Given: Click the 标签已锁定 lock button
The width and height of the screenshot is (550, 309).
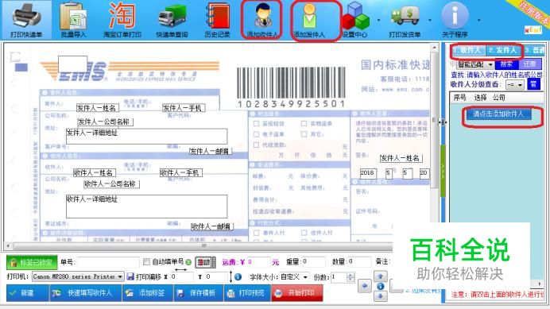Looking at the screenshot, I should pyautogui.click(x=32, y=262).
